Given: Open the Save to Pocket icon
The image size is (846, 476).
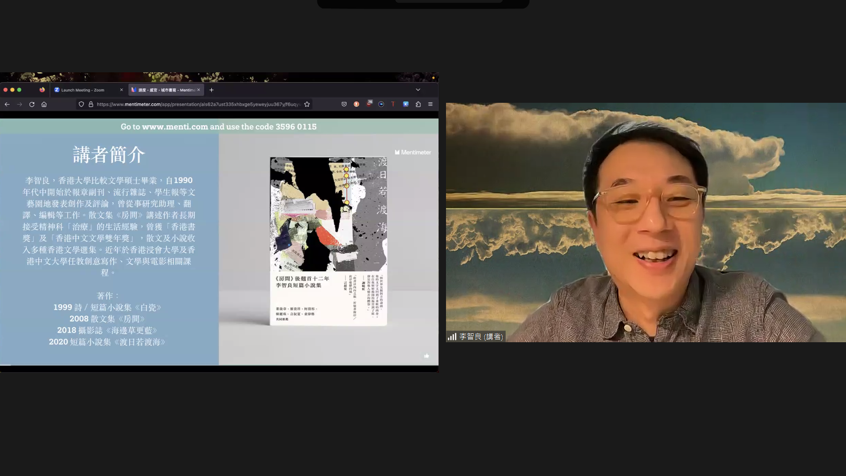Looking at the screenshot, I should [x=344, y=104].
